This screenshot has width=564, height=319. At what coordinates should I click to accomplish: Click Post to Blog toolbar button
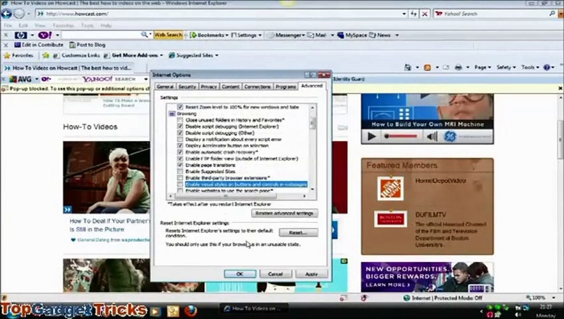coord(87,45)
